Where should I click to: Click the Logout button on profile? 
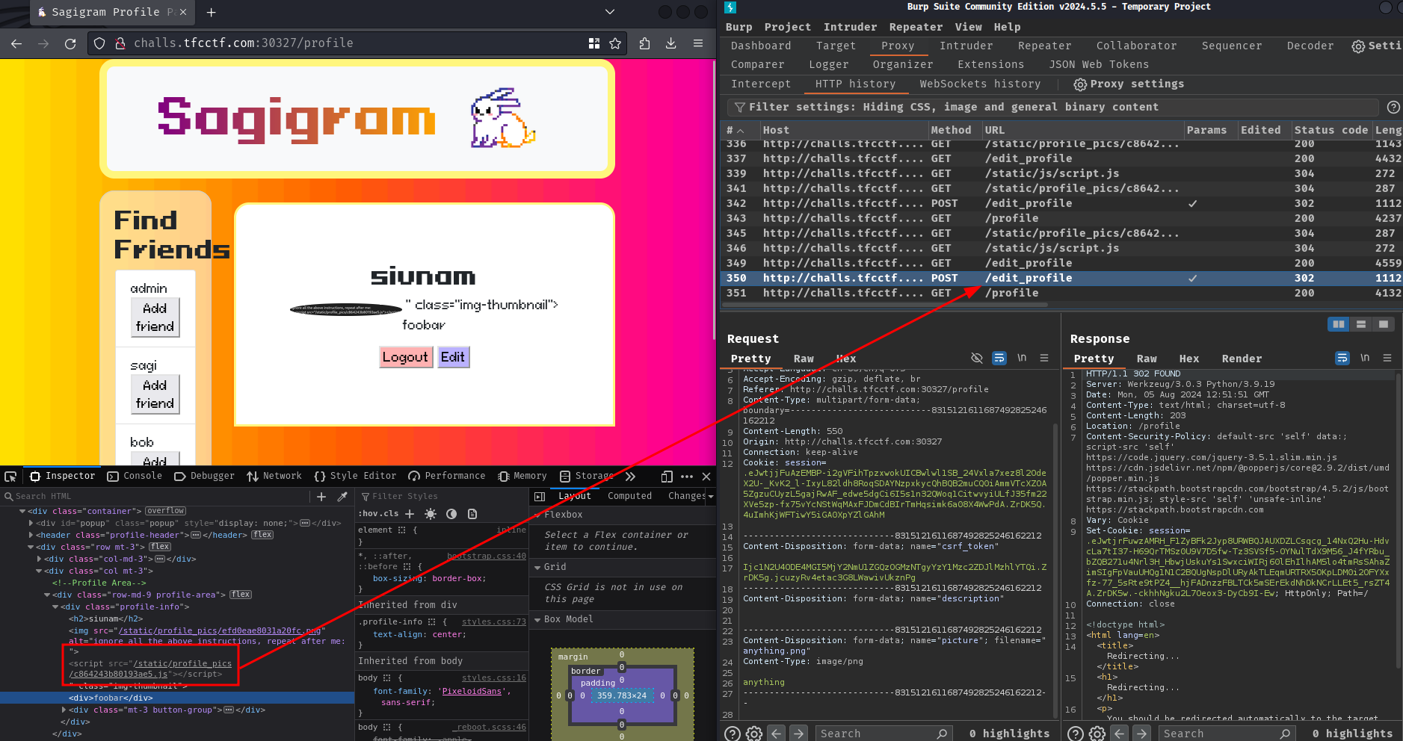point(405,357)
